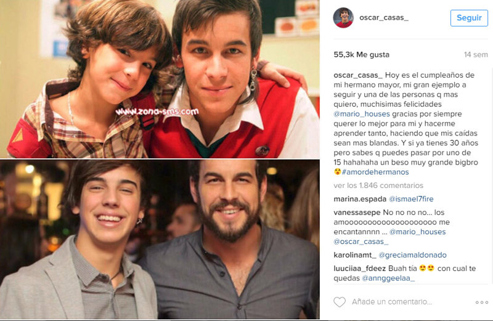View the 55,3k Me gusta likes list
The width and height of the screenshot is (493, 321).
click(361, 55)
